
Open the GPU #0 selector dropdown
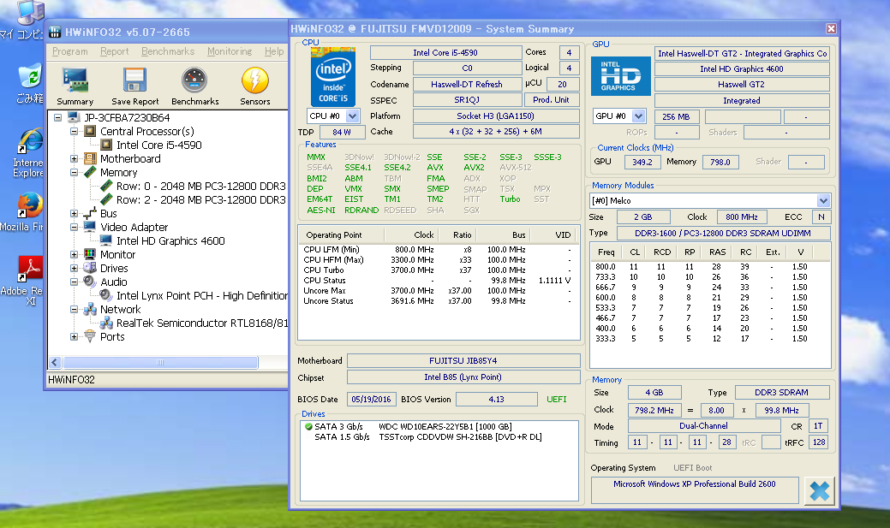[638, 116]
